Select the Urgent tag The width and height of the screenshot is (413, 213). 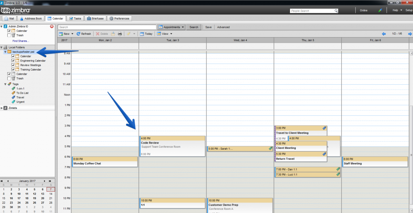(x=20, y=102)
